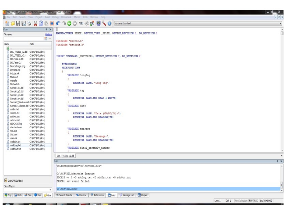The height and width of the screenshot is (215, 287).
Task: Open a file with the folder icon
Action: click(13, 23)
